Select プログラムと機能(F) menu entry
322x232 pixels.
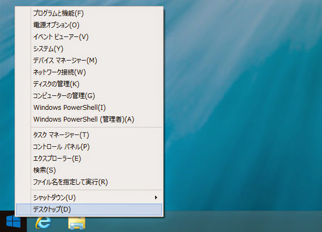[x=89, y=13]
